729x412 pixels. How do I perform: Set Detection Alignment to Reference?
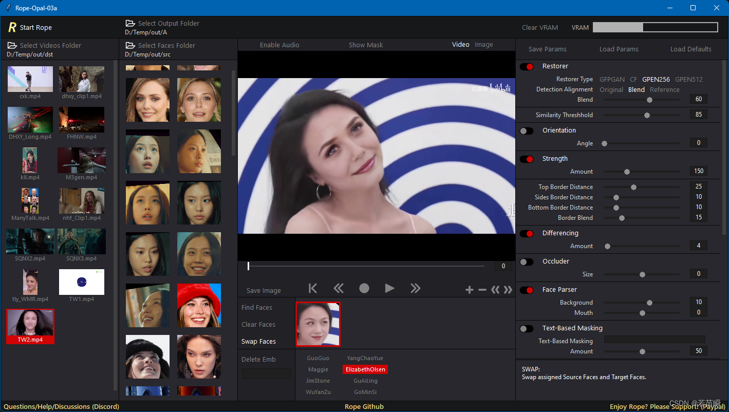coord(664,89)
